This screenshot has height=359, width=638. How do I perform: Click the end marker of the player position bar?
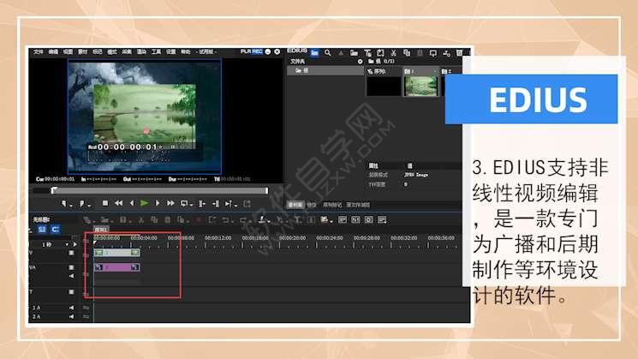[266, 190]
